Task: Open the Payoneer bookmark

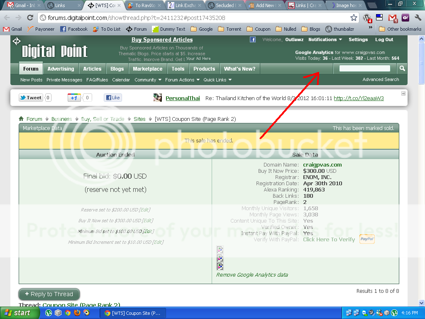Action: coord(41,29)
